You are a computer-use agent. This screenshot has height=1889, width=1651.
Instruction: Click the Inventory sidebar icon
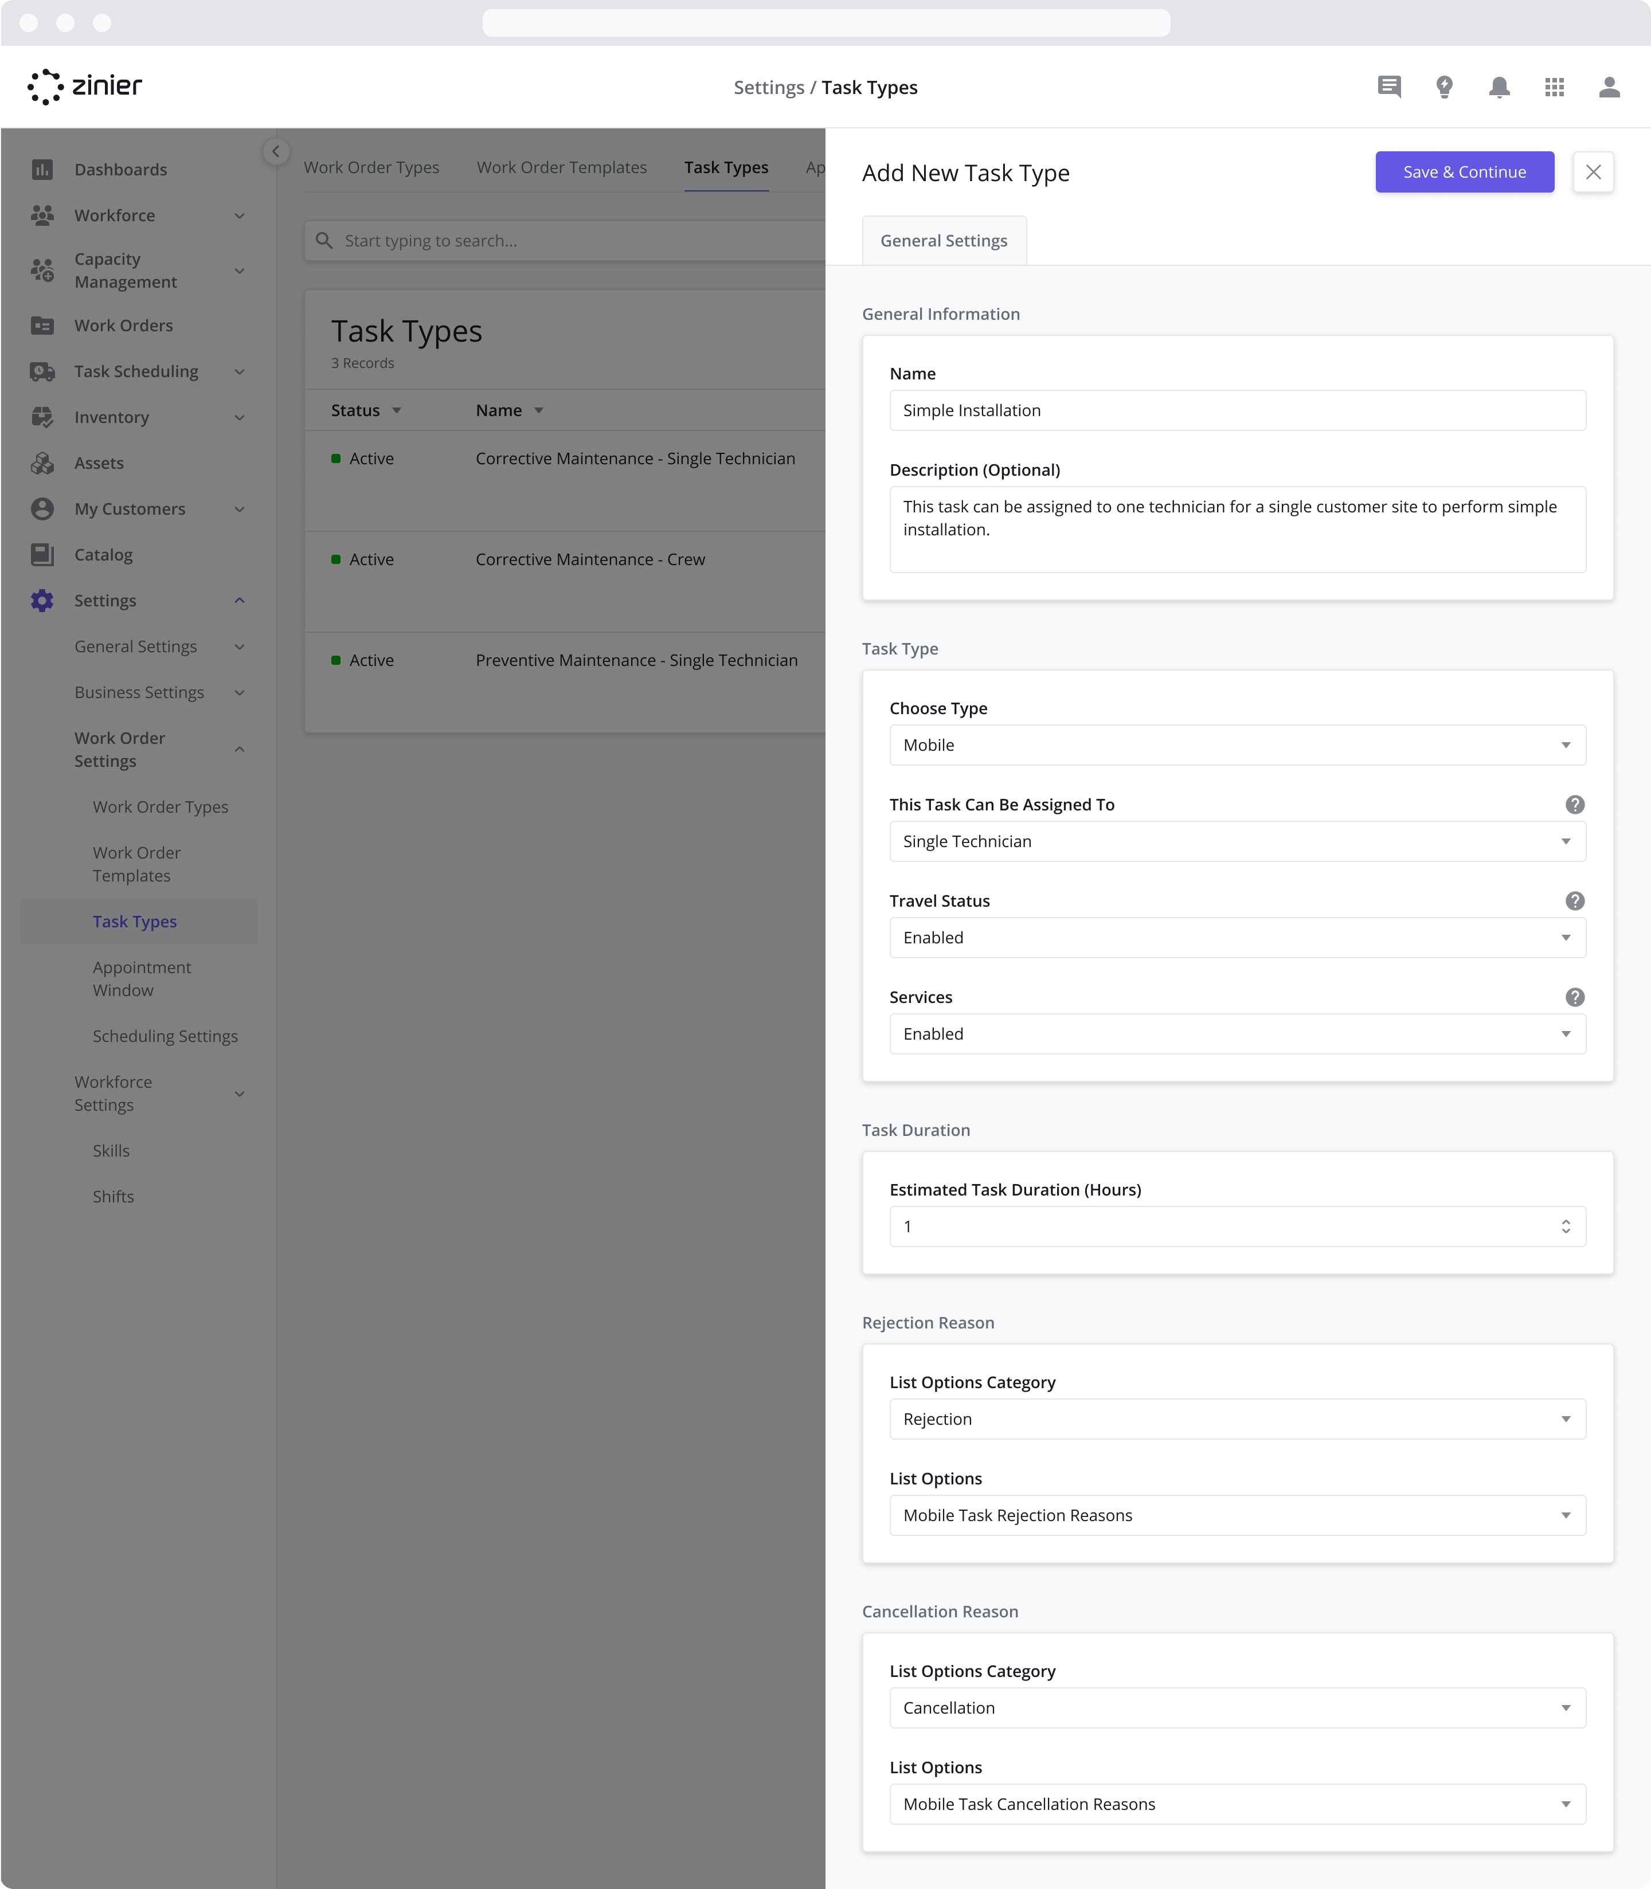coord(41,417)
